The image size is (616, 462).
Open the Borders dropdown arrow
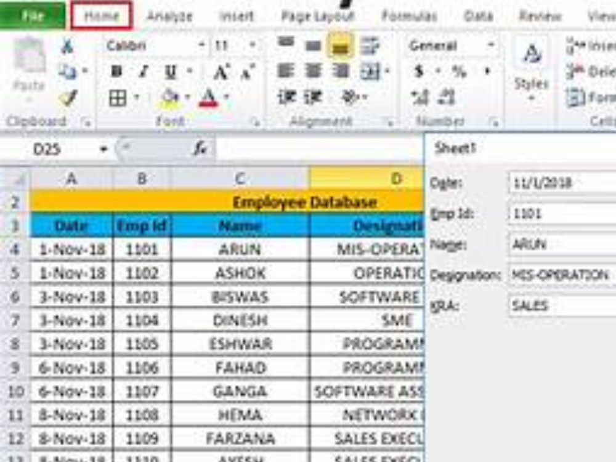[137, 97]
